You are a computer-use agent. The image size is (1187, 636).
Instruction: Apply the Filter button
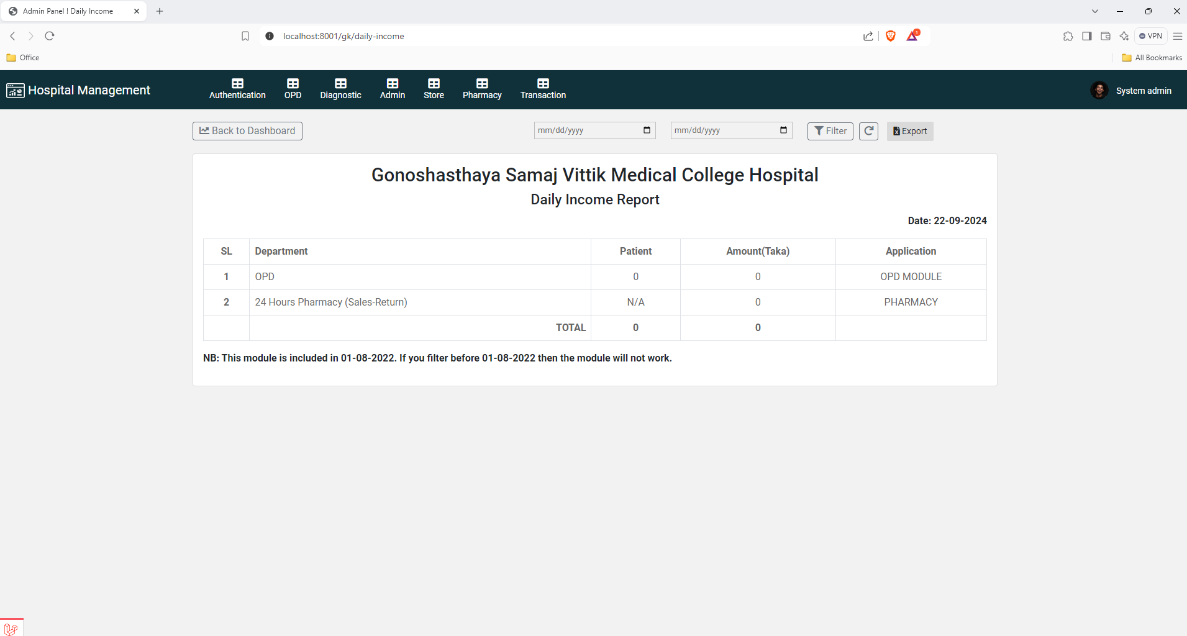coord(830,131)
